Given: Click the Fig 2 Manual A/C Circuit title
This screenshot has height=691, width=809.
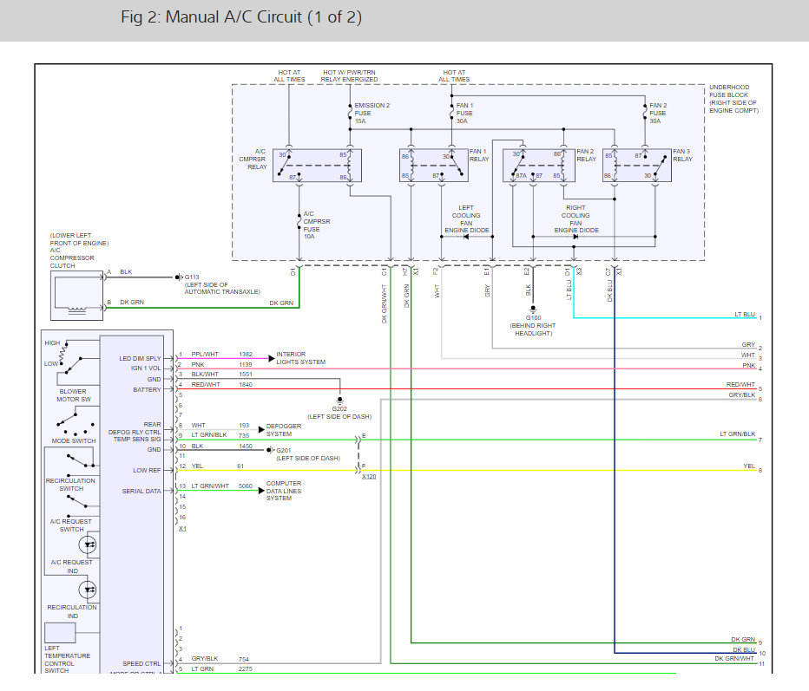Looking at the screenshot, I should 242,17.
